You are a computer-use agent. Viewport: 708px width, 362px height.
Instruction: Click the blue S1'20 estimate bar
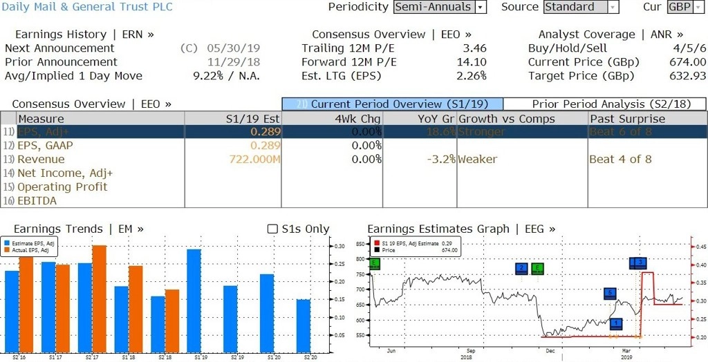pos(267,313)
